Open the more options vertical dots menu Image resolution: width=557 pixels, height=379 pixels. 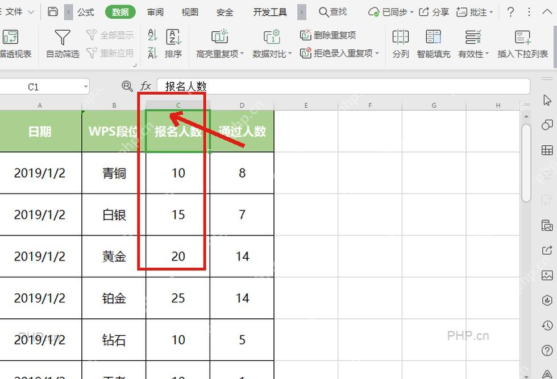pyautogui.click(x=529, y=12)
